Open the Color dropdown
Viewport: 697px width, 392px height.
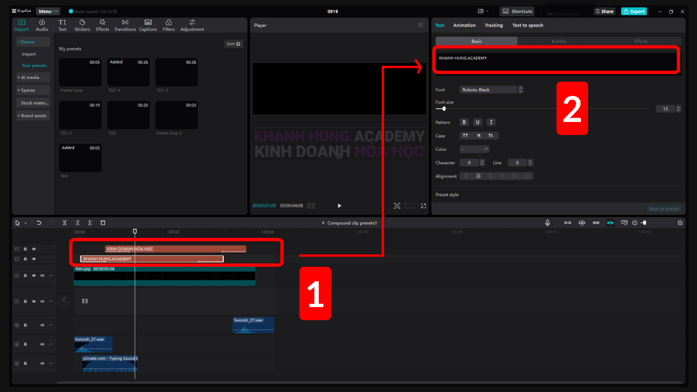[x=474, y=149]
